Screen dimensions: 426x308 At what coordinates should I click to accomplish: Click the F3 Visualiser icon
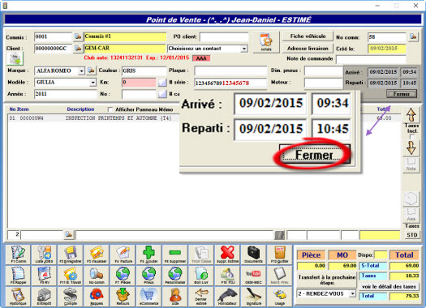(x=97, y=255)
